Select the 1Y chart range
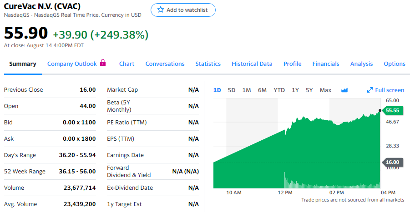 pos(295,90)
